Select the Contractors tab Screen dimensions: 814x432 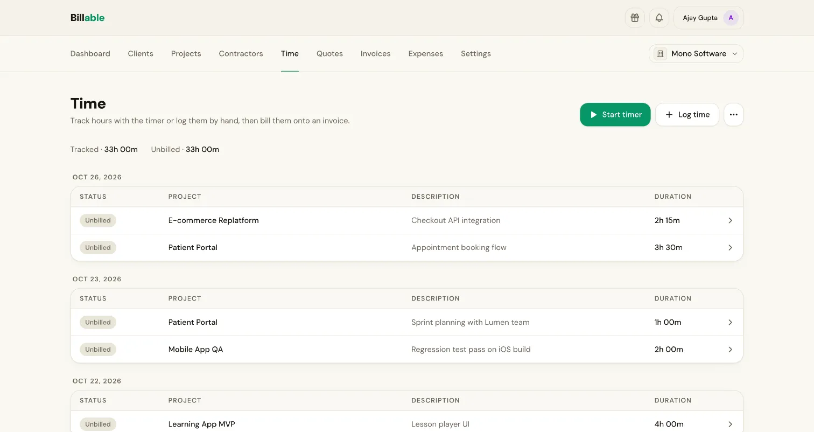point(241,54)
